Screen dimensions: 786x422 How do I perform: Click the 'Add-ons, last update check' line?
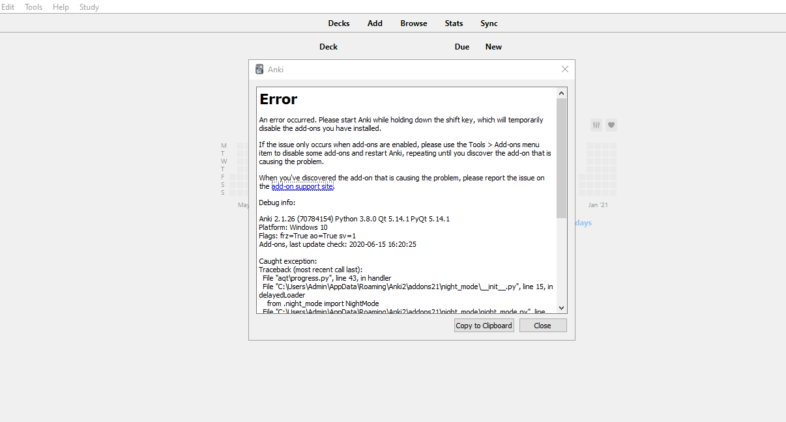pos(338,244)
